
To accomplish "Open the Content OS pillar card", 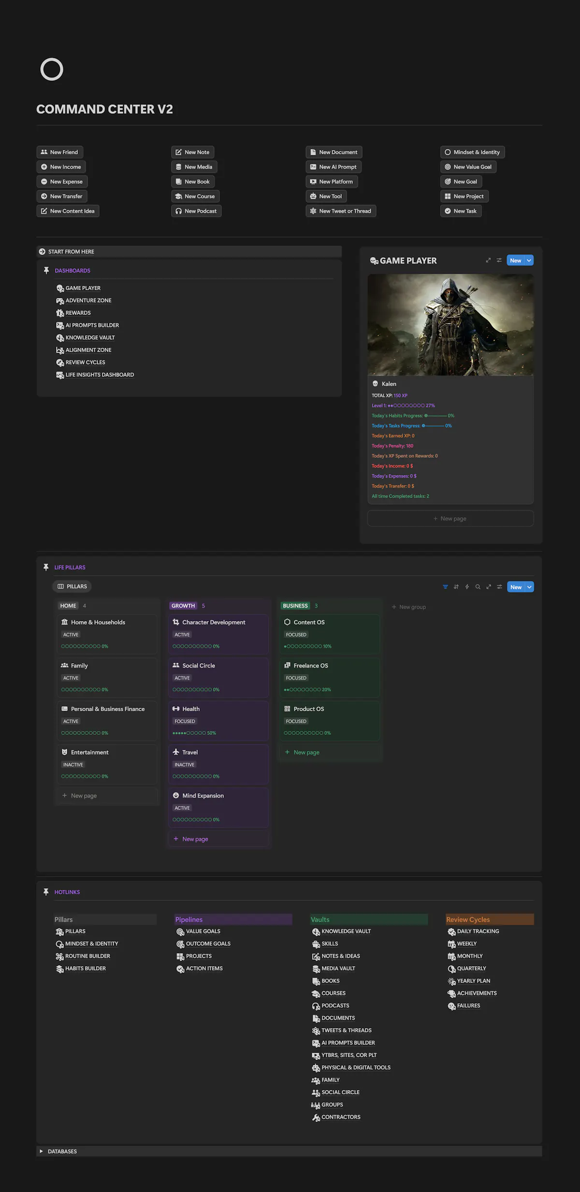I will (x=330, y=634).
